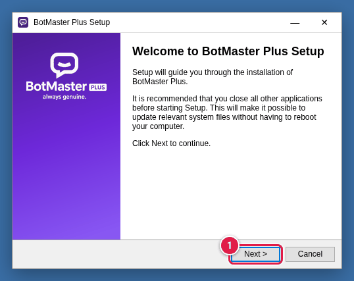Click the BotMaster icon in the title bar
Viewport: 354px width, 281px height.
(23, 22)
